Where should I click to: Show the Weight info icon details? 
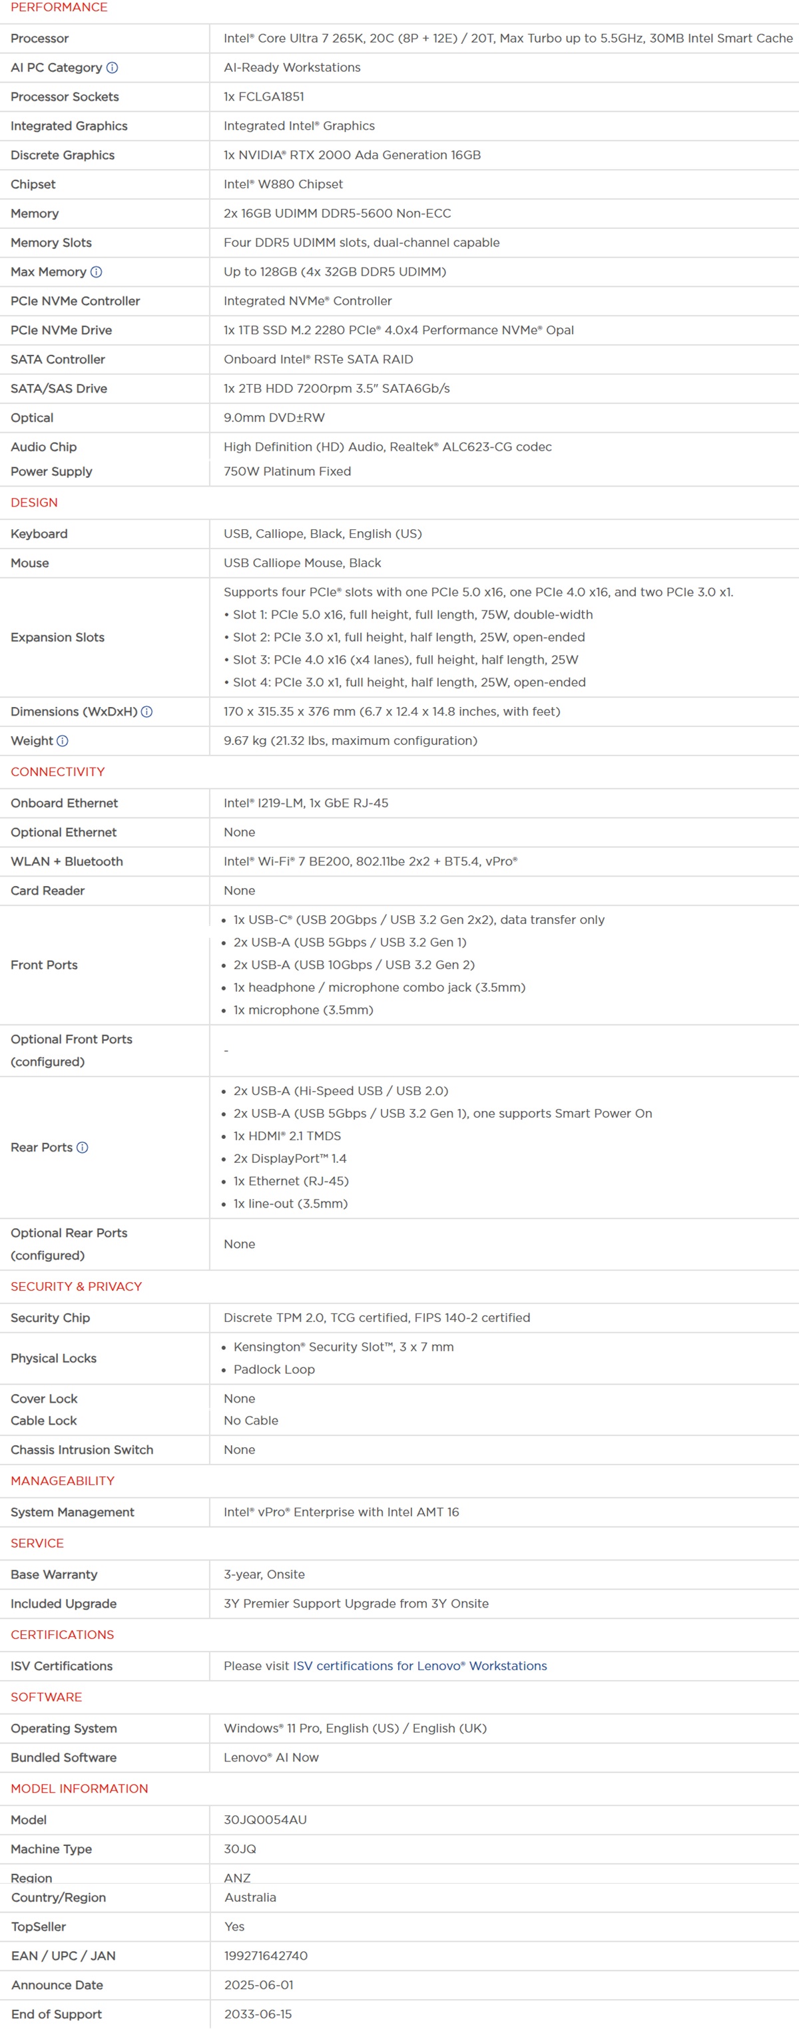click(63, 740)
